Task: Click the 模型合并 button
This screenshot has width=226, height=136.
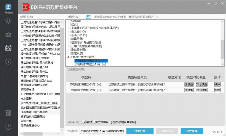Action: click(x=140, y=131)
